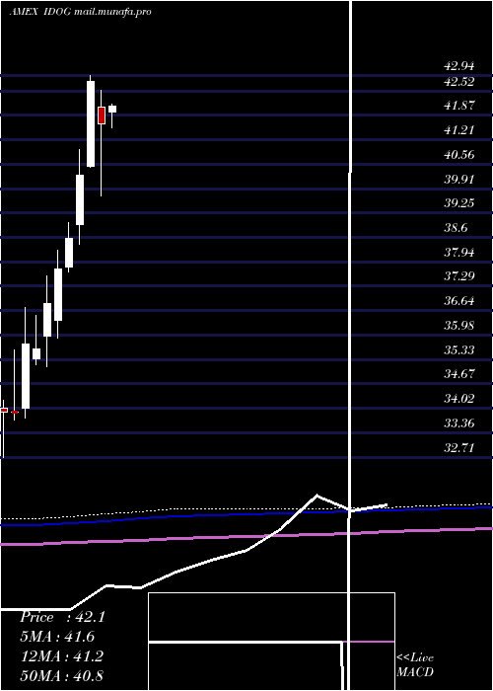
Task: Select the 37.94 price axis label
Action: pyautogui.click(x=459, y=253)
